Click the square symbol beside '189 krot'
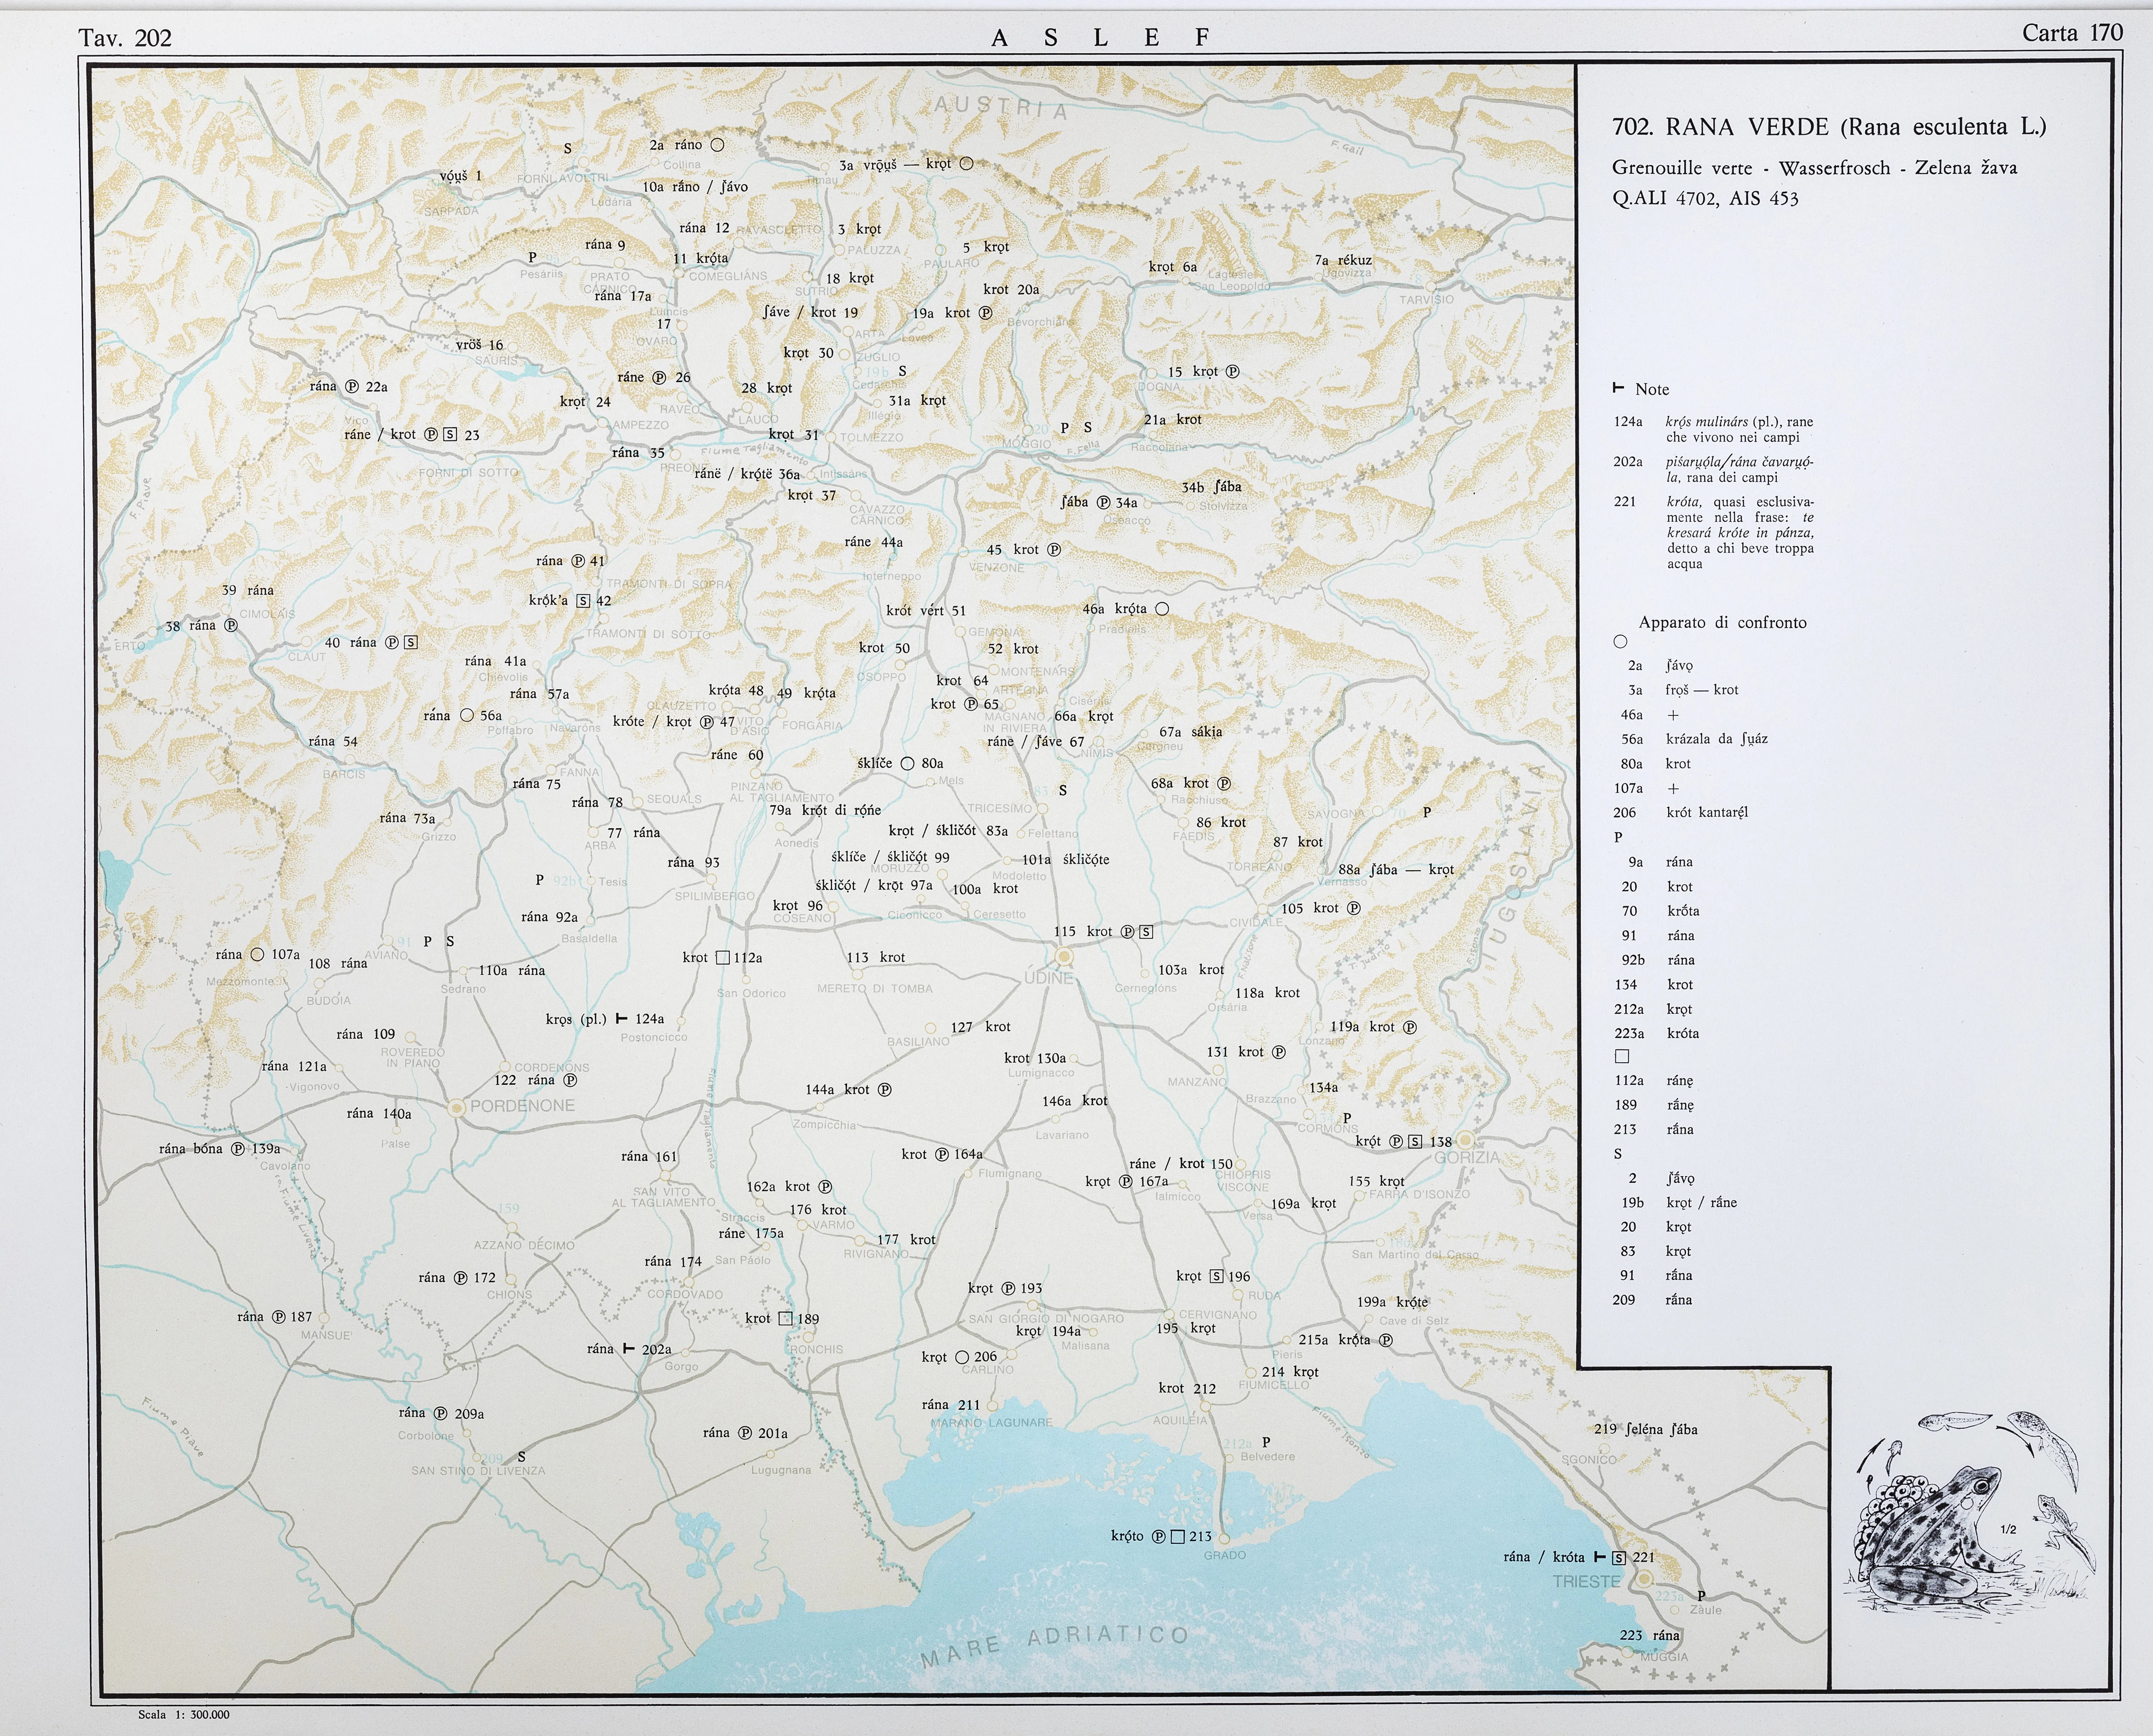Screen dimensions: 2153x1736 point(786,1318)
